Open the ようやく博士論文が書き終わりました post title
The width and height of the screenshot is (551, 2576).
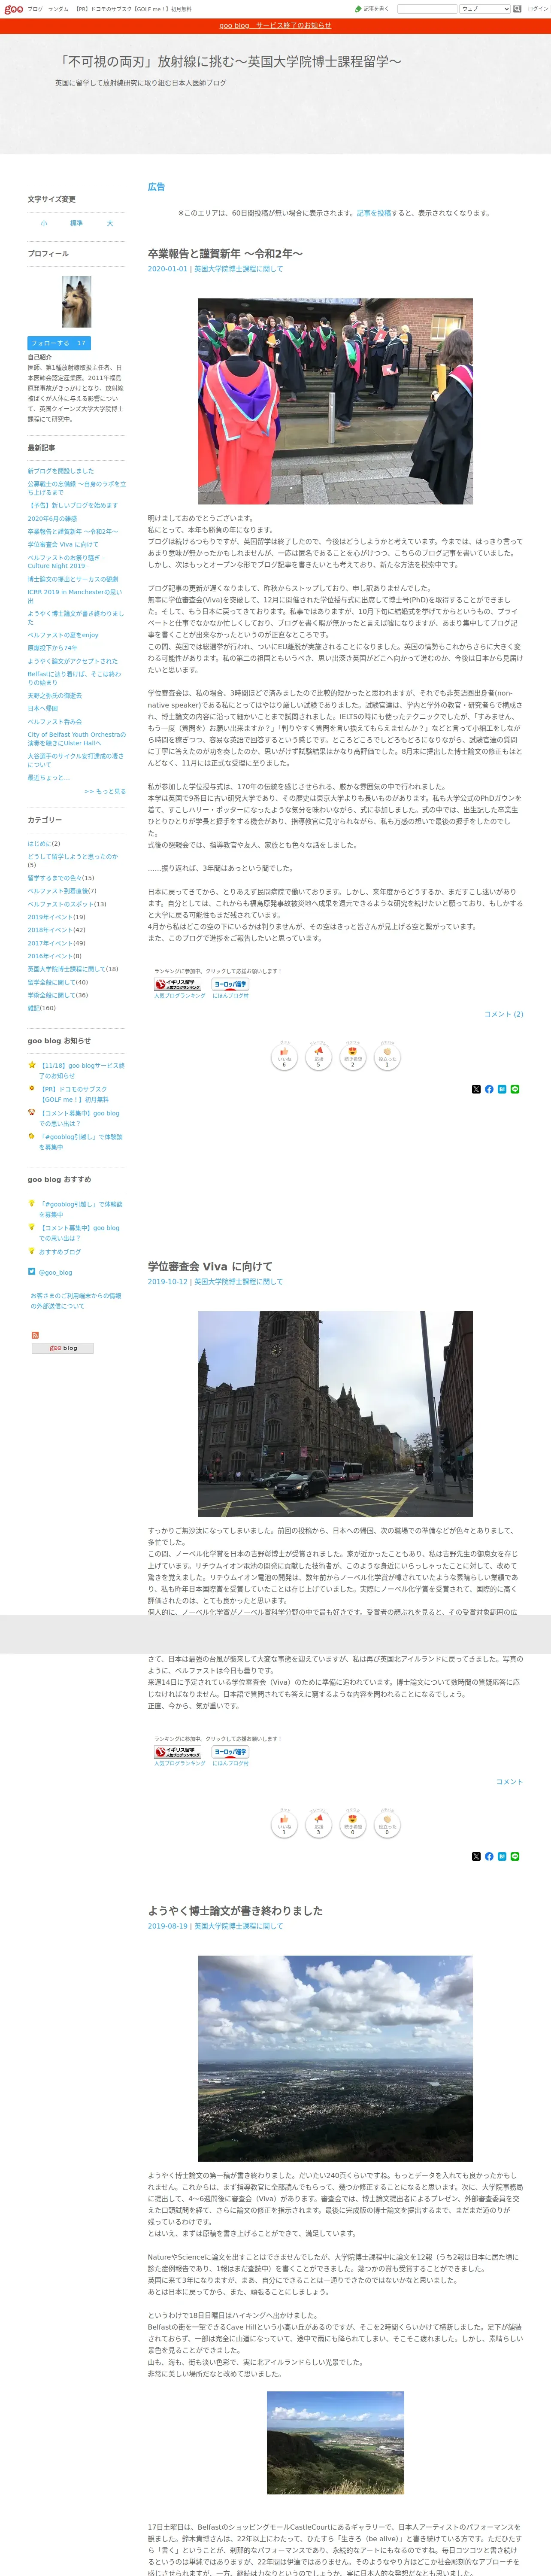click(236, 1911)
